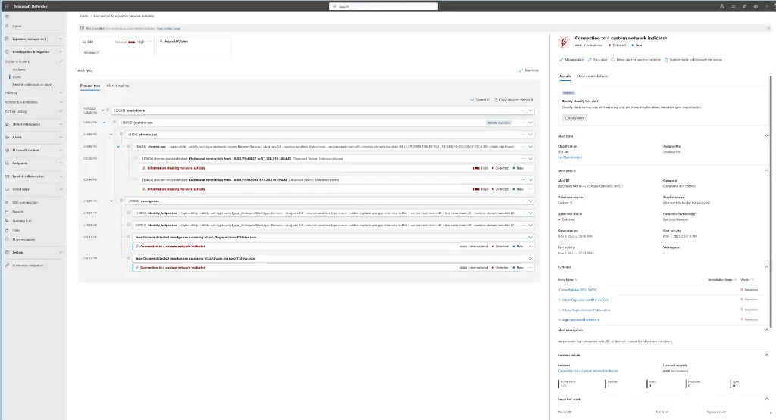This screenshot has width=776, height=420.
Task: Click the System gear icon
Action: pyautogui.click(x=7, y=252)
